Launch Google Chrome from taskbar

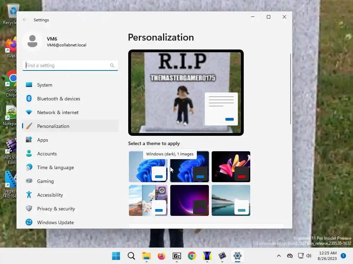pos(192,256)
